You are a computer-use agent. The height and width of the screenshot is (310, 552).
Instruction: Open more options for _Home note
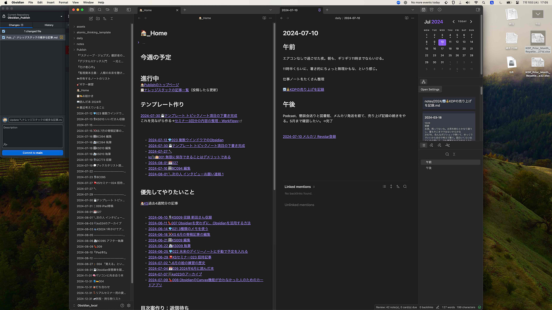(x=270, y=18)
